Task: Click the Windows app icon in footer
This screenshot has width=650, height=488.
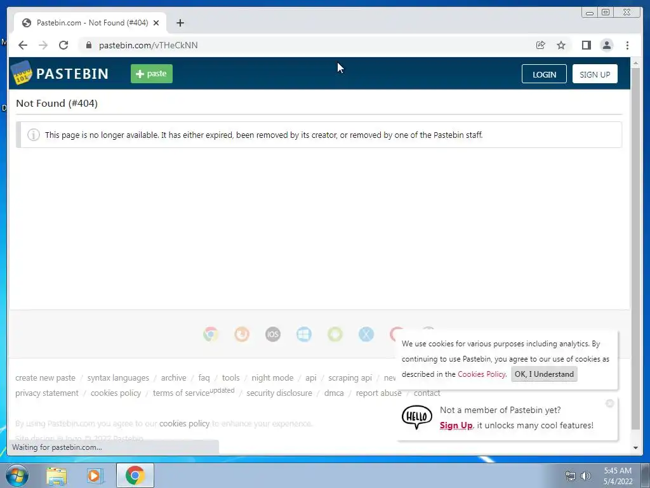Action: tap(304, 334)
